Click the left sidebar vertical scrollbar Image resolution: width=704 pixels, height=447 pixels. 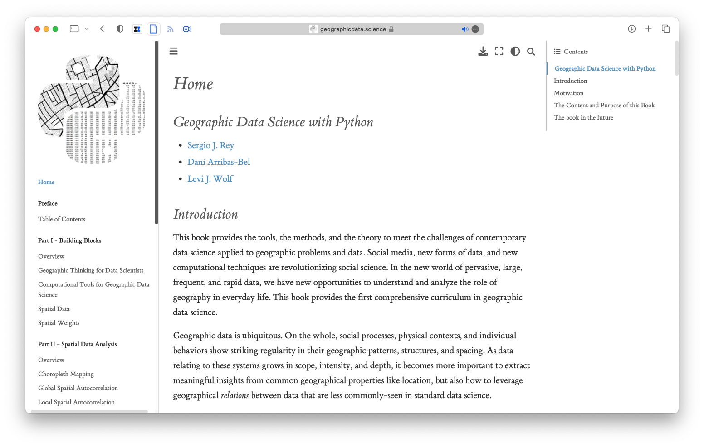point(156,132)
